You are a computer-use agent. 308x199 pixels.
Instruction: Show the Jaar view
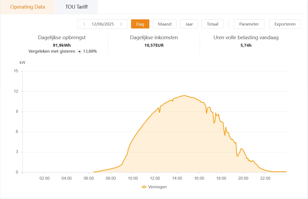coord(189,24)
